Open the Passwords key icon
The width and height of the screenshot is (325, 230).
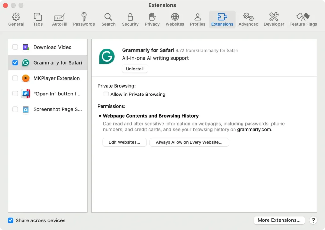pos(84,19)
